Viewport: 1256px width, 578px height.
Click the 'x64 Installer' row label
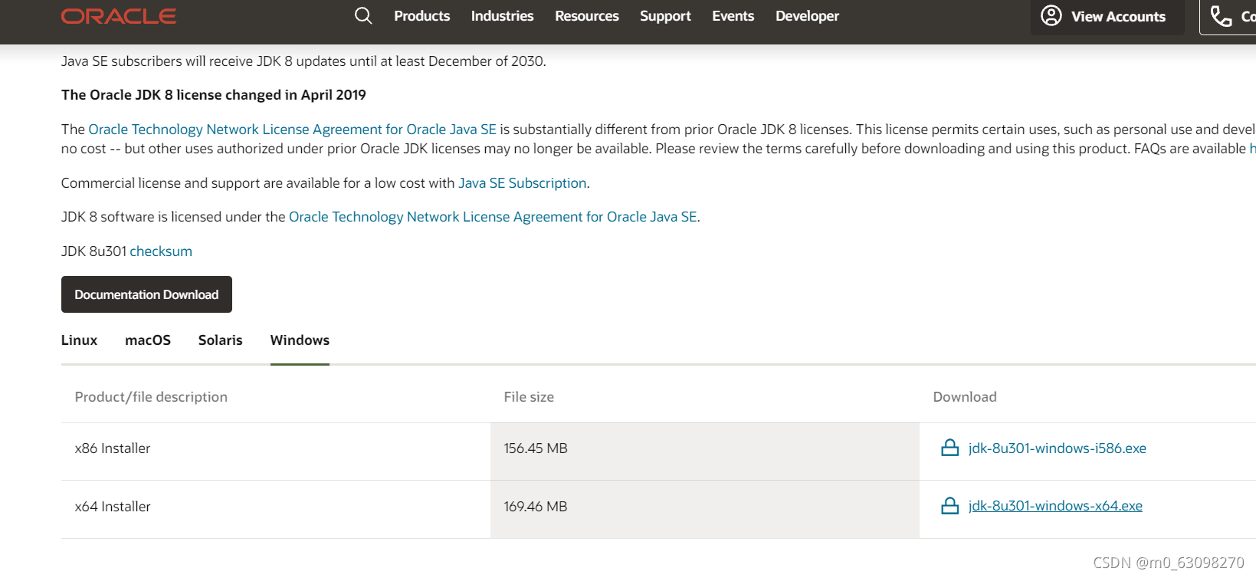[x=113, y=507]
